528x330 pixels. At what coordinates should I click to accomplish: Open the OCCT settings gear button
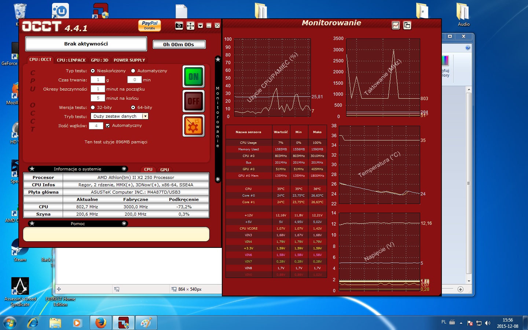[194, 126]
